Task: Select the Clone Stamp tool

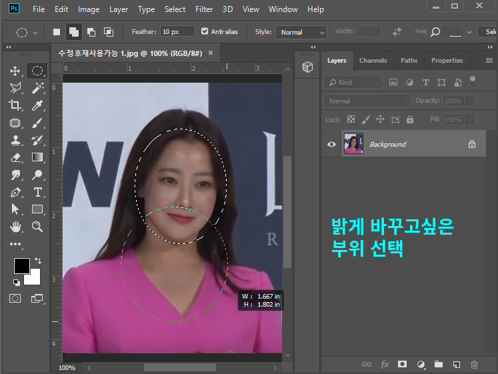Action: click(x=15, y=140)
